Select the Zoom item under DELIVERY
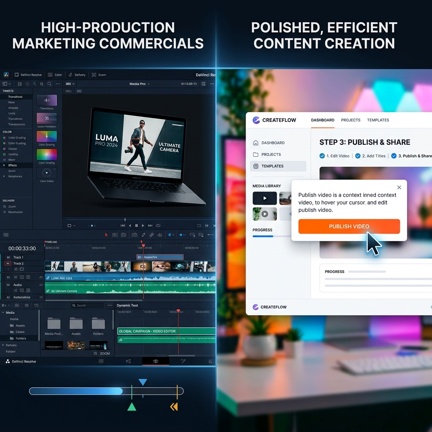 click(12, 207)
